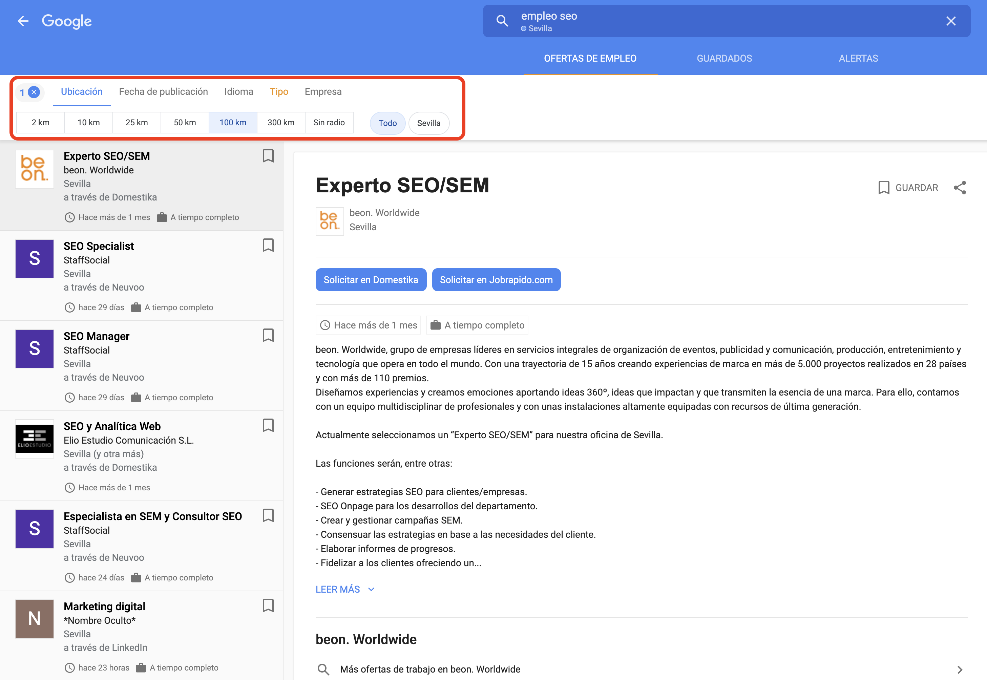The image size is (987, 680).
Task: Share the Experto SEO/SEM job
Action: [x=960, y=188]
